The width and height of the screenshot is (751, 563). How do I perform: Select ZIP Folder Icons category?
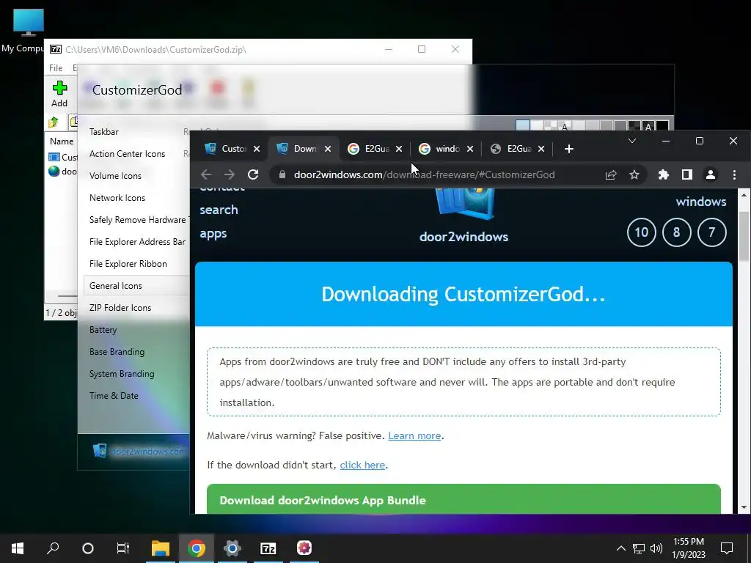pyautogui.click(x=120, y=308)
